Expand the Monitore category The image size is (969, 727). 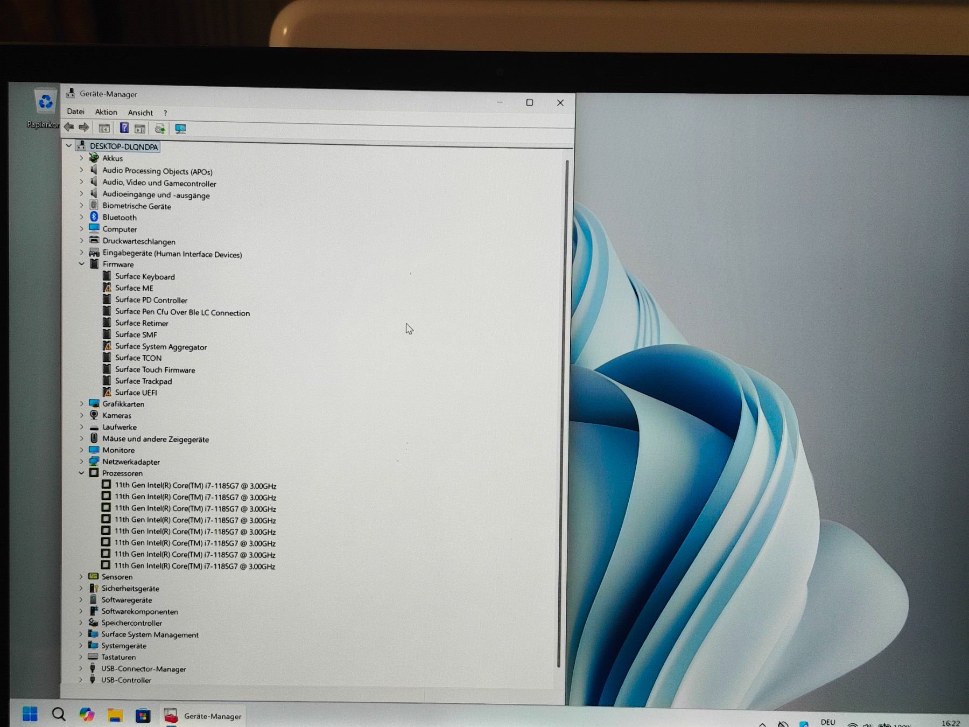click(x=82, y=450)
